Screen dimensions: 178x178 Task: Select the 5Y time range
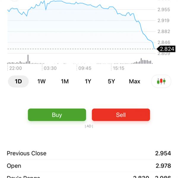(111, 81)
